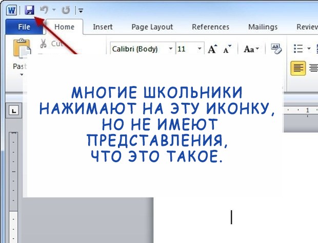This screenshot has height=243, width=318.
Task: Toggle the Bullets list button
Action: (x=298, y=49)
